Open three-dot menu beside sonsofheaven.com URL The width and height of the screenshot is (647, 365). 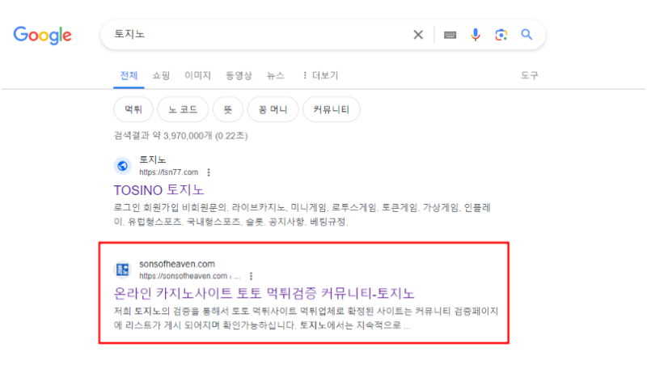251,276
